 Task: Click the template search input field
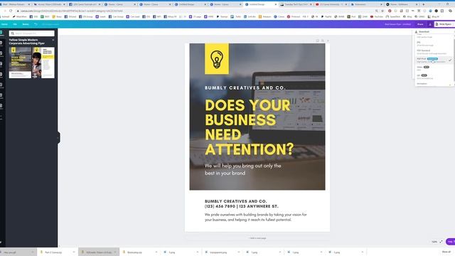click(x=31, y=33)
